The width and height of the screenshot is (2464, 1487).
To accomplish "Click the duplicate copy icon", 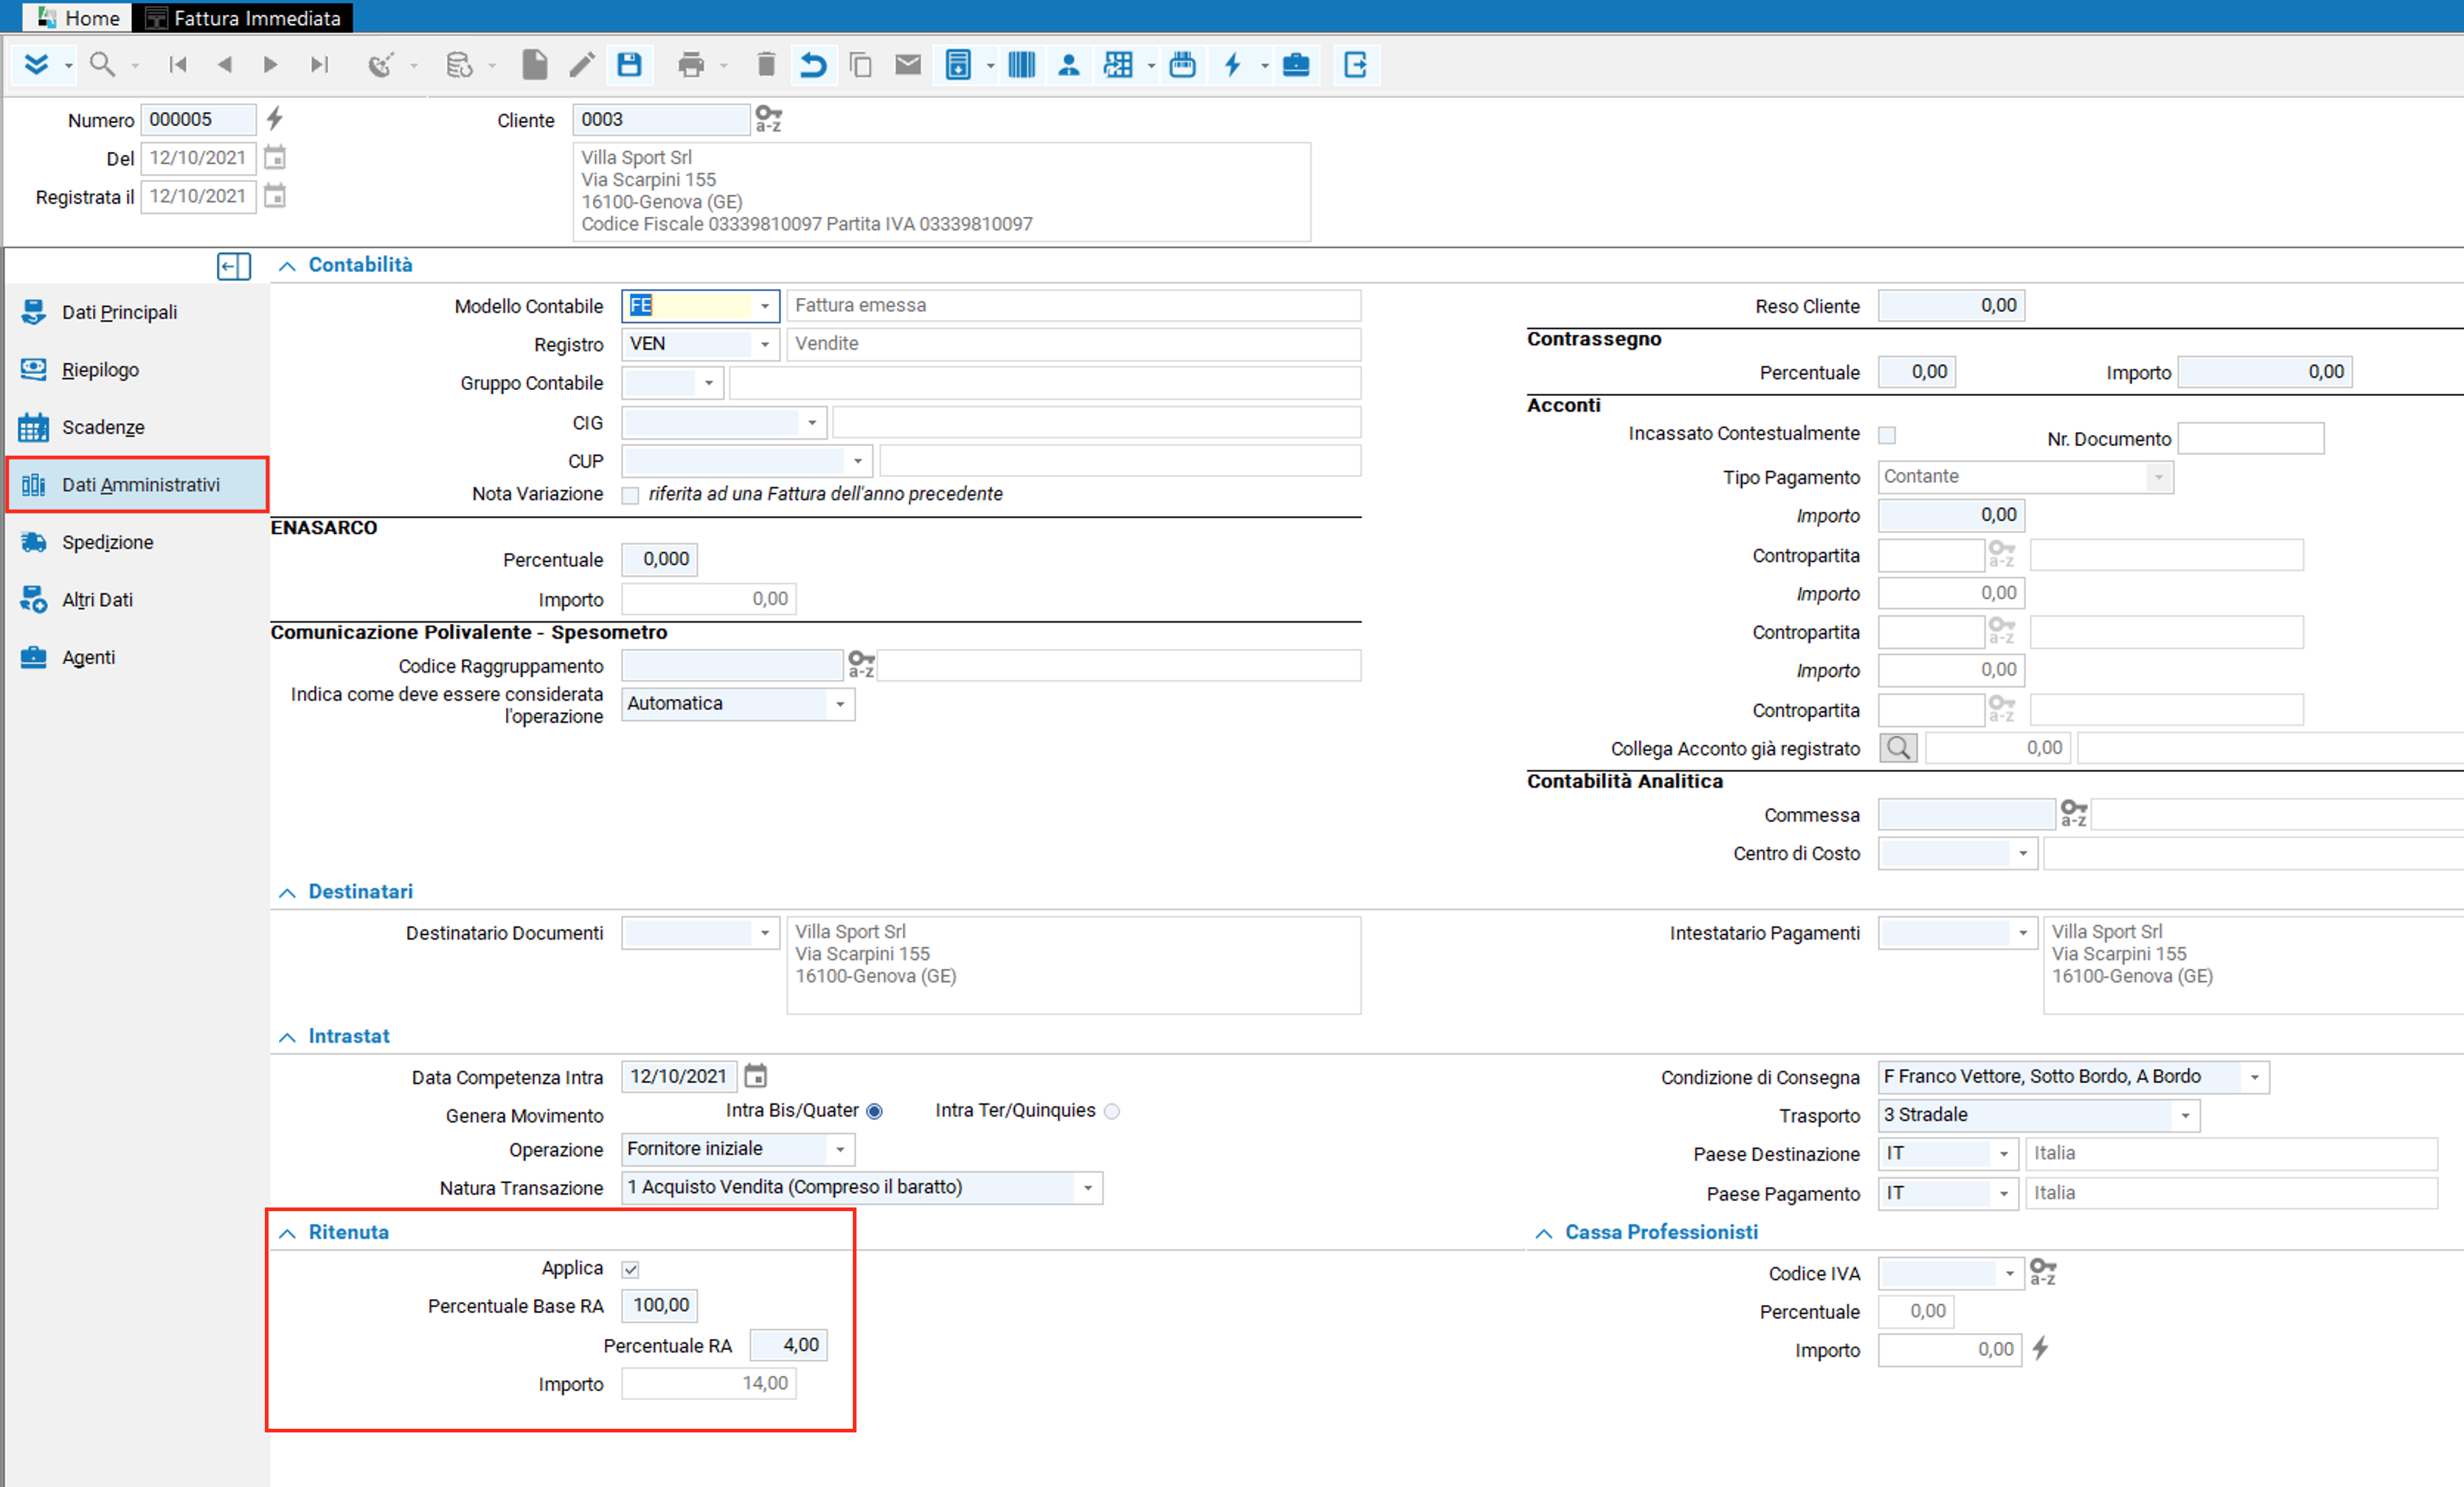I will click(x=860, y=65).
